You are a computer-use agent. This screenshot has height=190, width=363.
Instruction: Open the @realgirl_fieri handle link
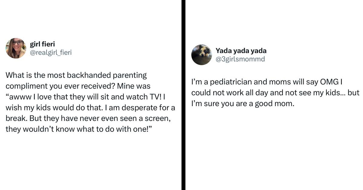[51, 52]
